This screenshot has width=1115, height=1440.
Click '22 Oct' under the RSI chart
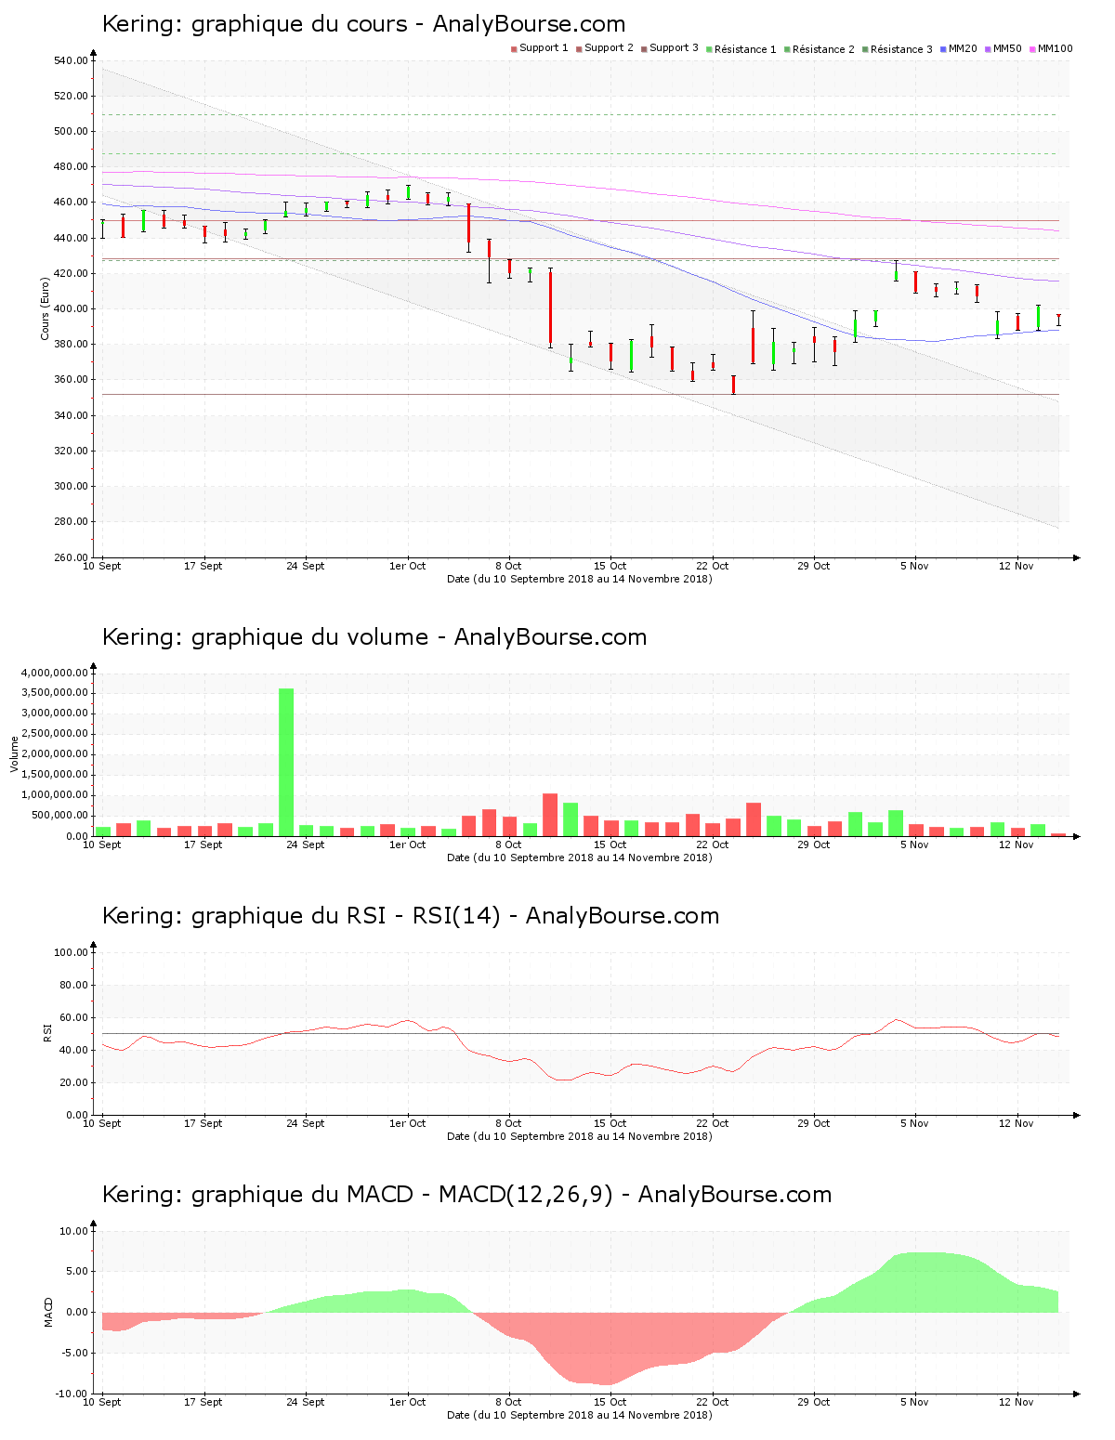tap(713, 1123)
